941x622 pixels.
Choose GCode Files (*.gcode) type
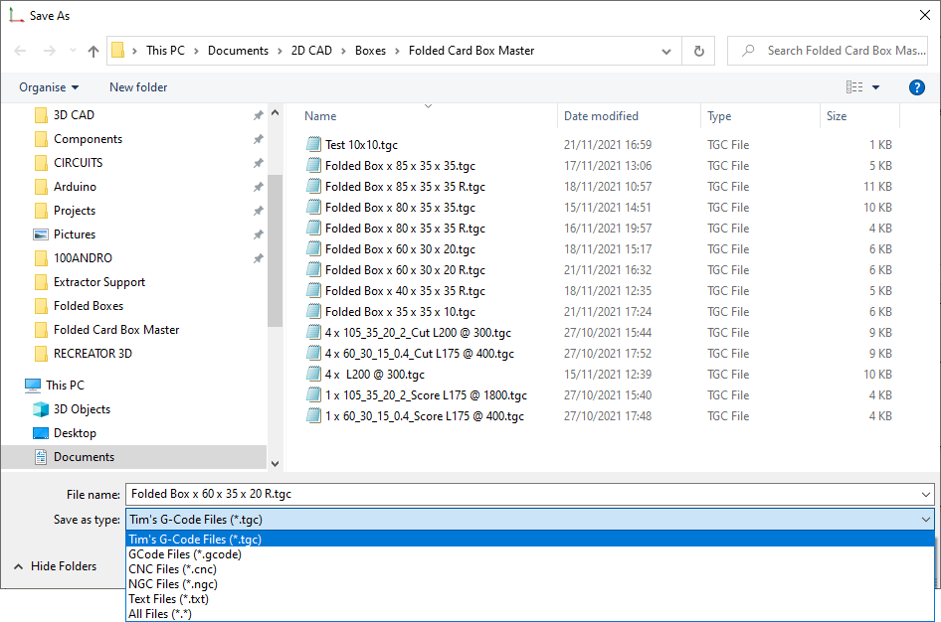pos(530,554)
